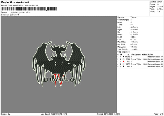The image size is (164, 116).
Task: Click the 'Colors:' label in header
Action: click(152, 4)
